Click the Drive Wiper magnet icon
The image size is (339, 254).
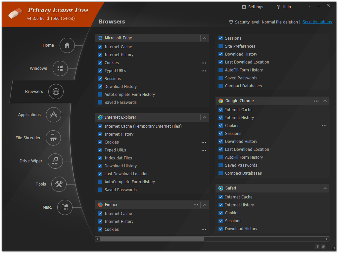(x=55, y=161)
